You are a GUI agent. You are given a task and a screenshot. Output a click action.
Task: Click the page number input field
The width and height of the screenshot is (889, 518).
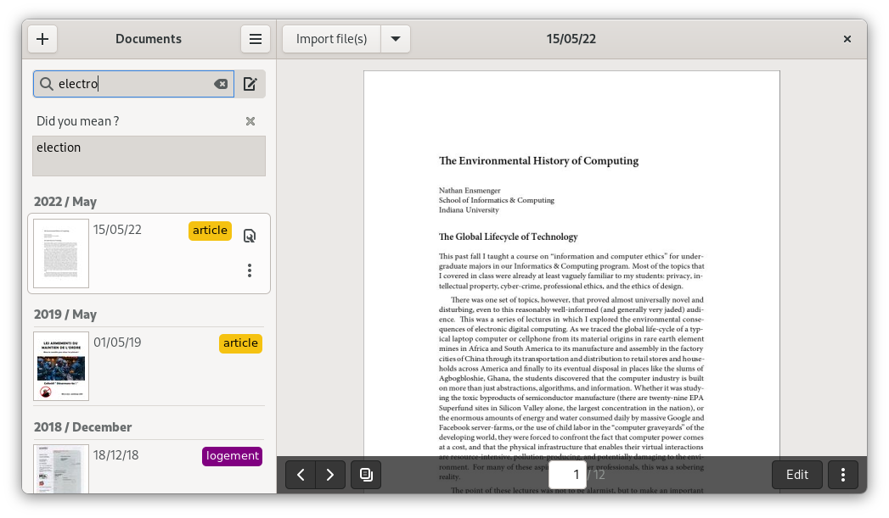tap(575, 475)
